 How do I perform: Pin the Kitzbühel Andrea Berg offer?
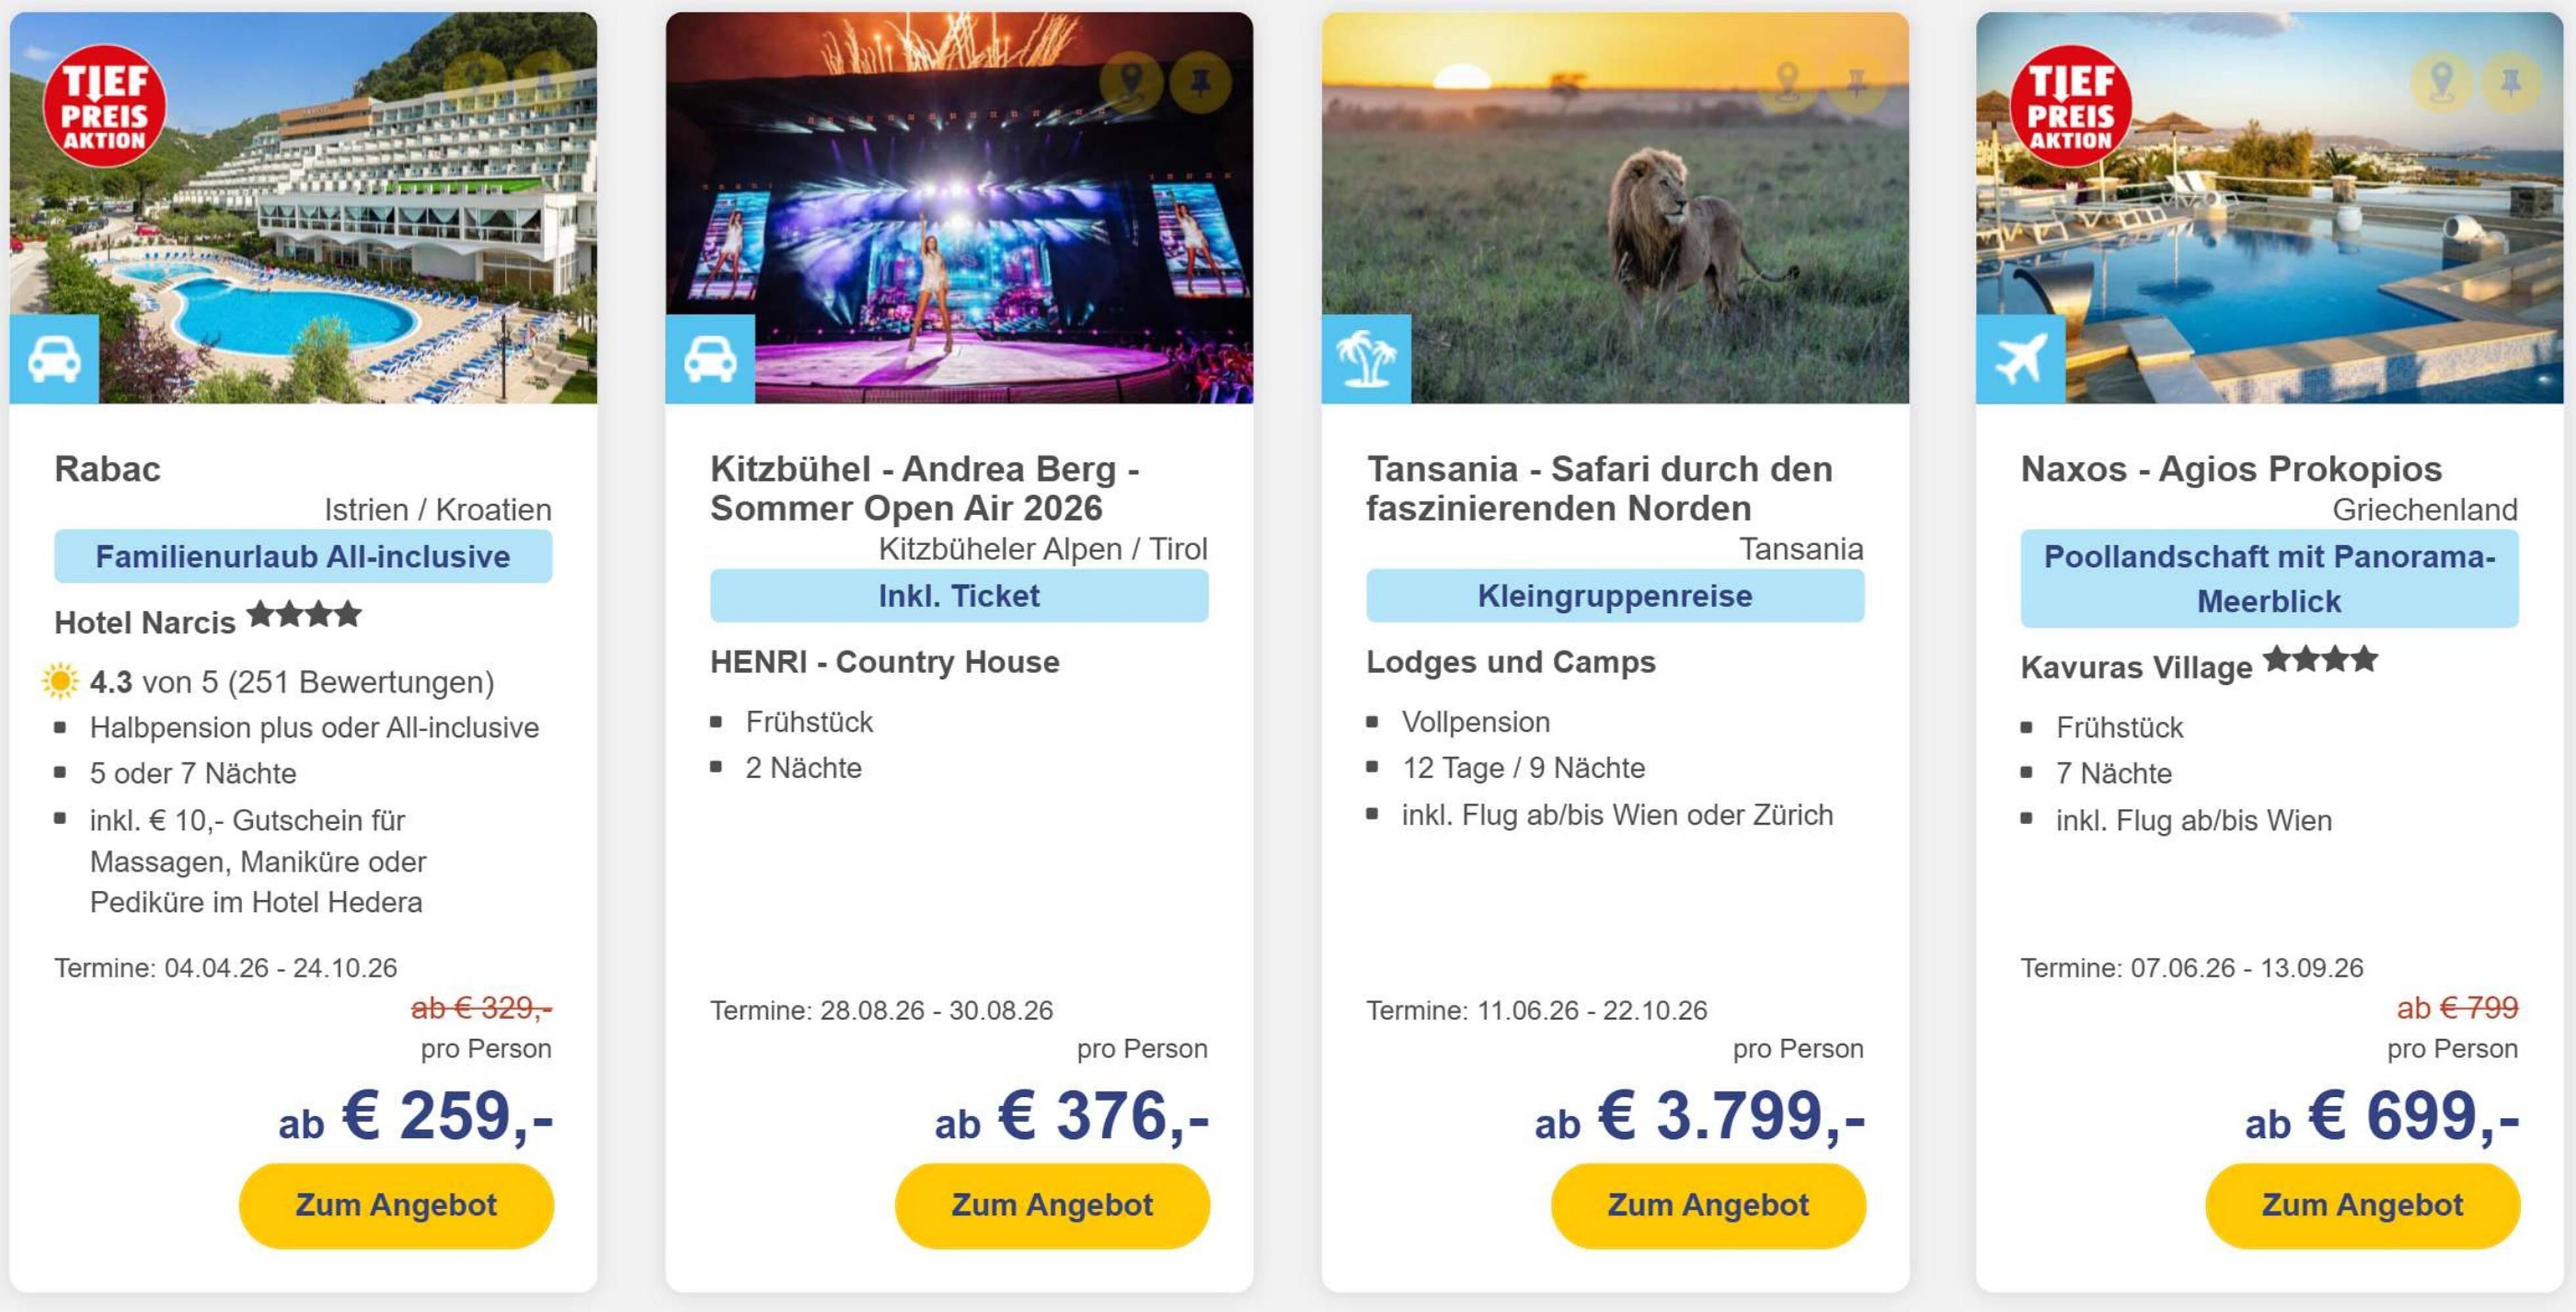click(1200, 82)
